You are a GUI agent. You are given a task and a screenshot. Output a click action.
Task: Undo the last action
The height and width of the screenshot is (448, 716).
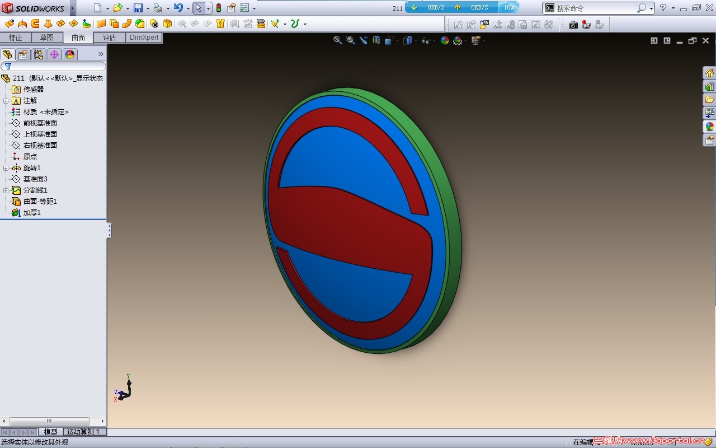point(178,8)
